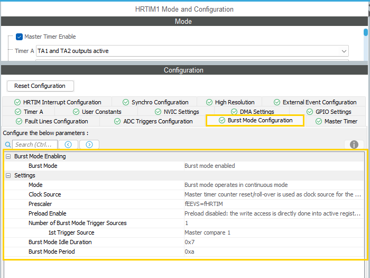Select the NVIC Settings tab
370x278 pixels.
coord(177,112)
